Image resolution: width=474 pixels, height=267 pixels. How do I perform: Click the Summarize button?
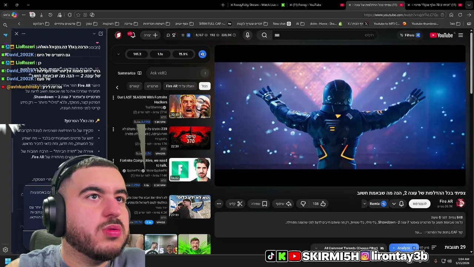pyautogui.click(x=130, y=73)
